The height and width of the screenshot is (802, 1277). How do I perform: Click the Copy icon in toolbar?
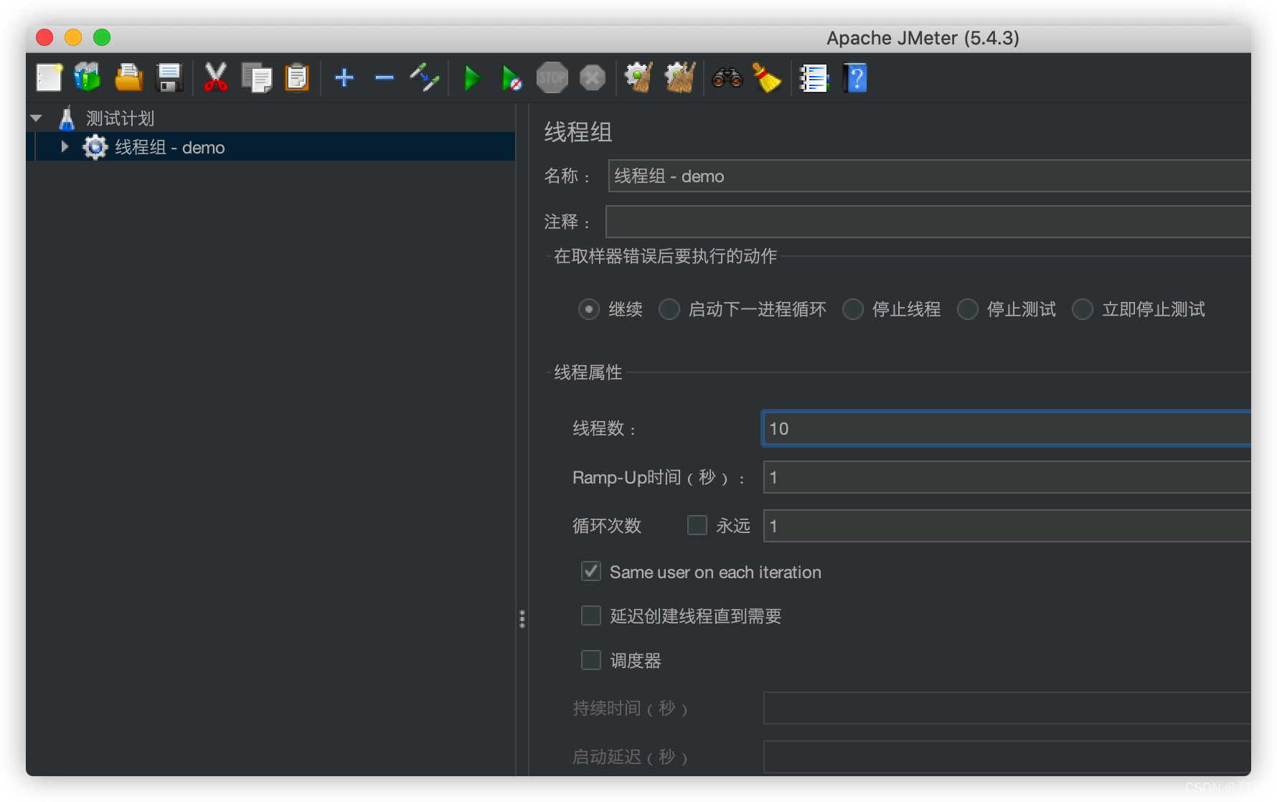(256, 77)
